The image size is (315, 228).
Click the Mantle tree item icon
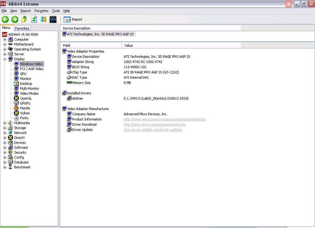click(x=16, y=108)
